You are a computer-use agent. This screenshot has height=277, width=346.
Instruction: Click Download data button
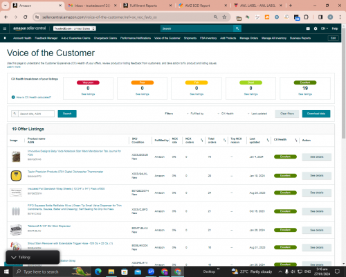tap(316, 114)
